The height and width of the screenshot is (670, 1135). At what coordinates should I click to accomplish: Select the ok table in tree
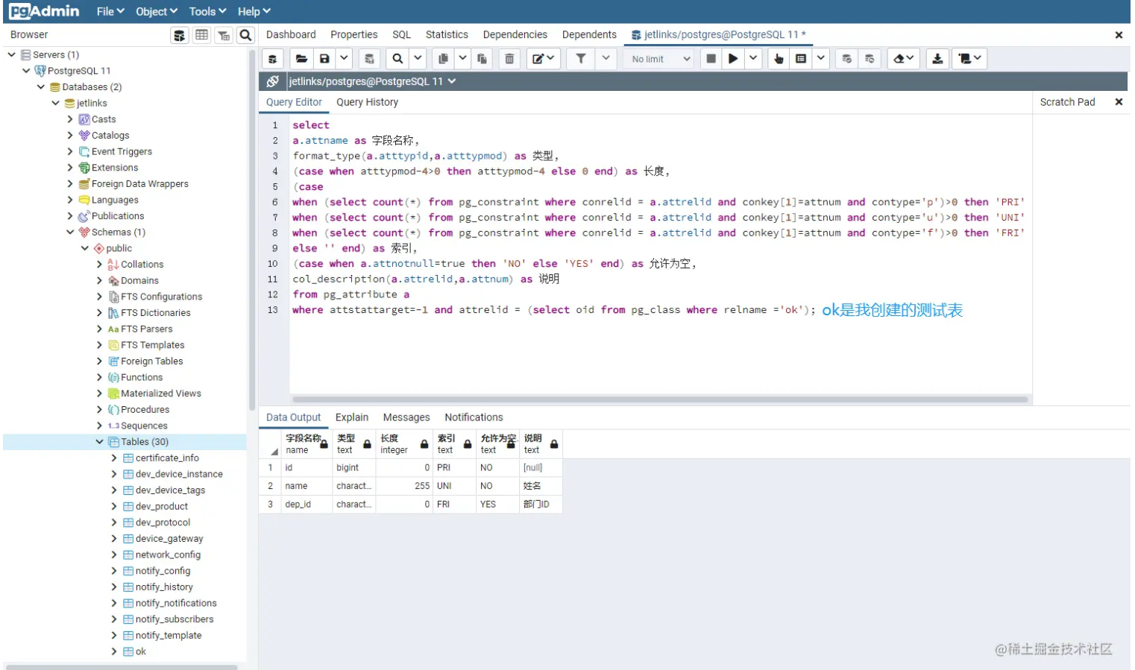coord(140,651)
